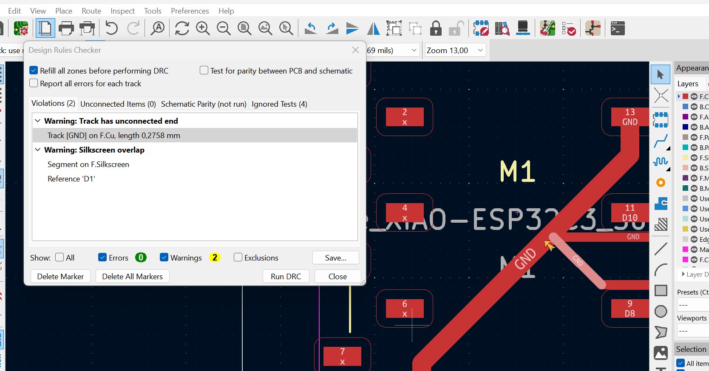The height and width of the screenshot is (371, 709).
Task: Click the Delete All Markers button
Action: (133, 276)
